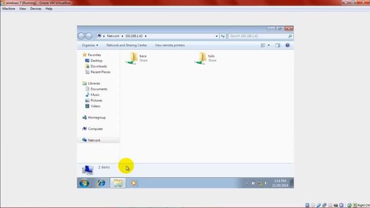Open the Pictures library
Image resolution: width=370 pixels, height=208 pixels.
94,101
